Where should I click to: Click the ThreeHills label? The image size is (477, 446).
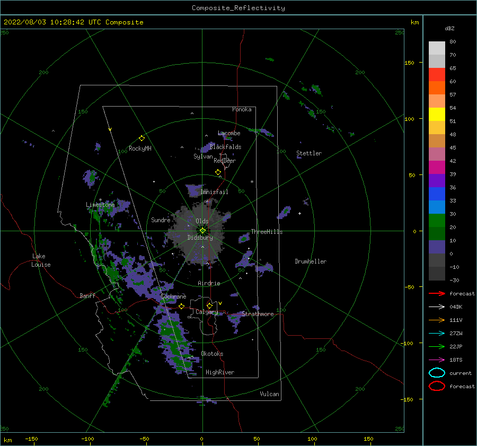[x=267, y=232]
